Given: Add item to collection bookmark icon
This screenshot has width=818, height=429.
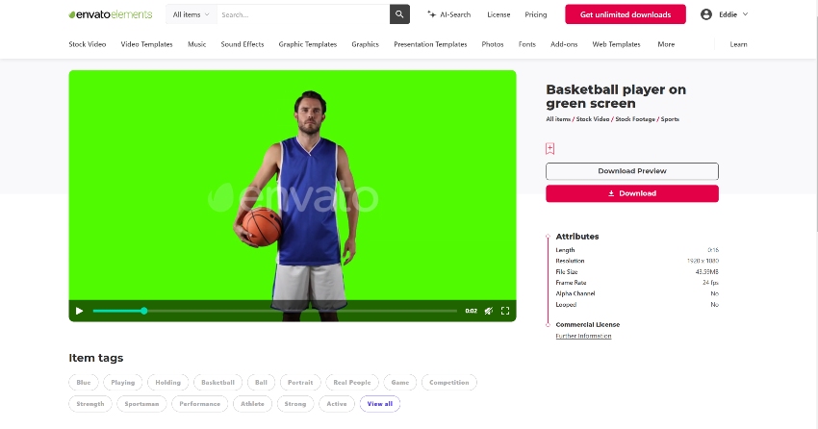Looking at the screenshot, I should click(550, 148).
